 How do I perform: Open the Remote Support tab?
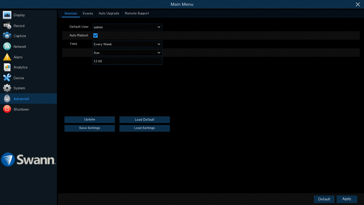(x=137, y=13)
